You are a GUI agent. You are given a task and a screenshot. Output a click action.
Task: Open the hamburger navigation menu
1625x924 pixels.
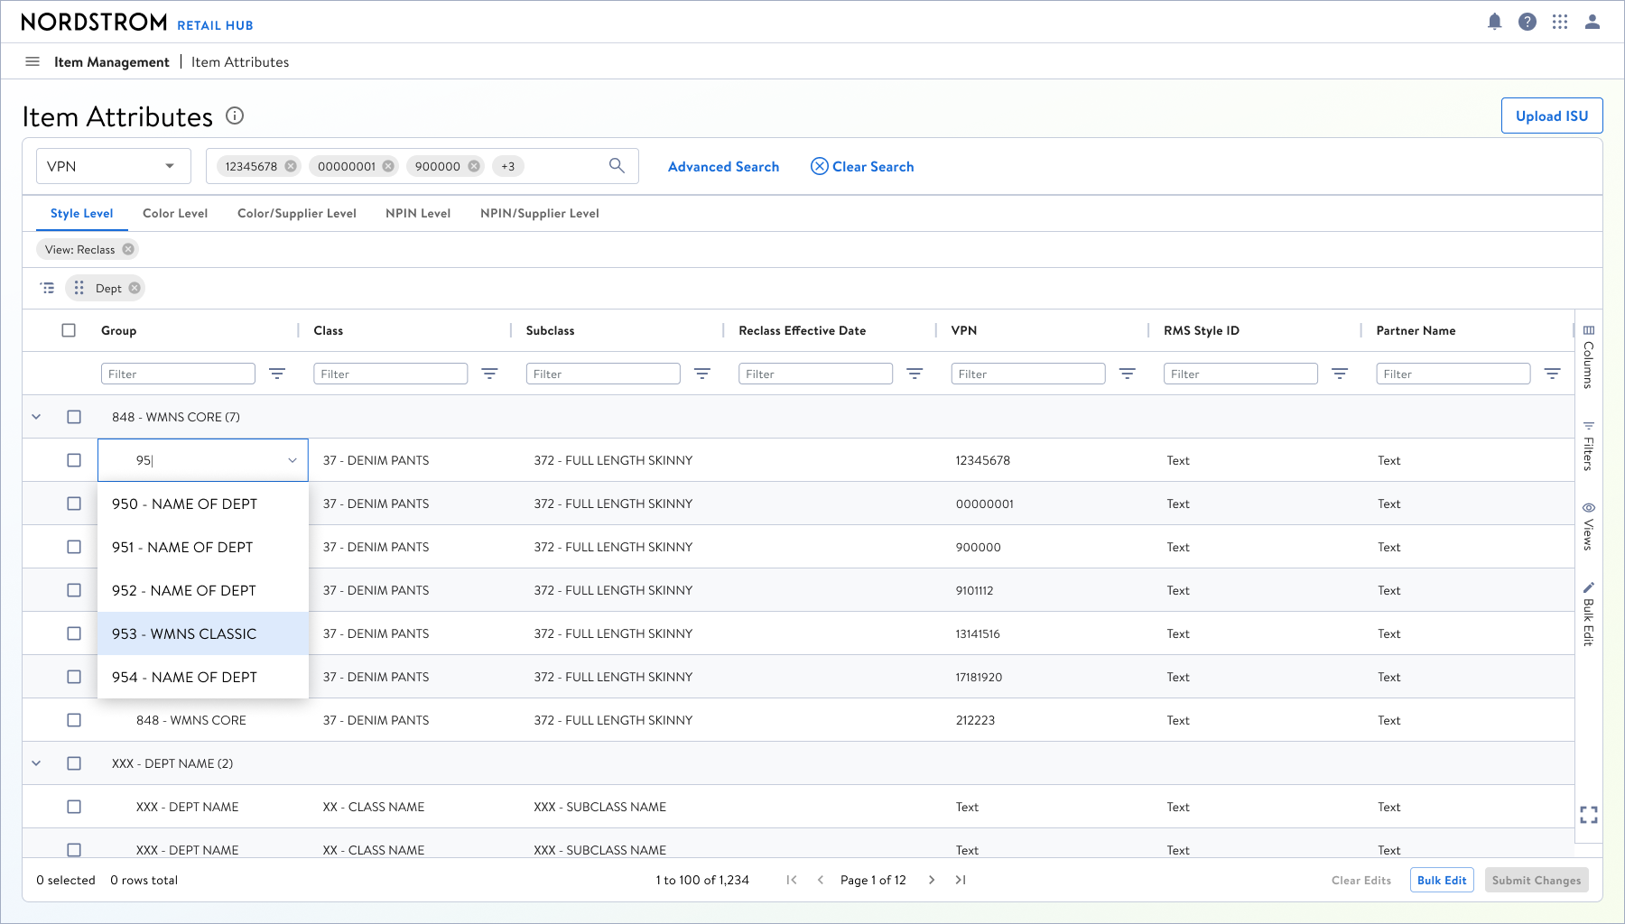(32, 61)
